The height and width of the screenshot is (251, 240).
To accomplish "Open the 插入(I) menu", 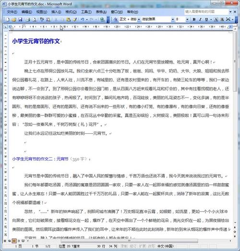I will pyautogui.click(x=56, y=12).
